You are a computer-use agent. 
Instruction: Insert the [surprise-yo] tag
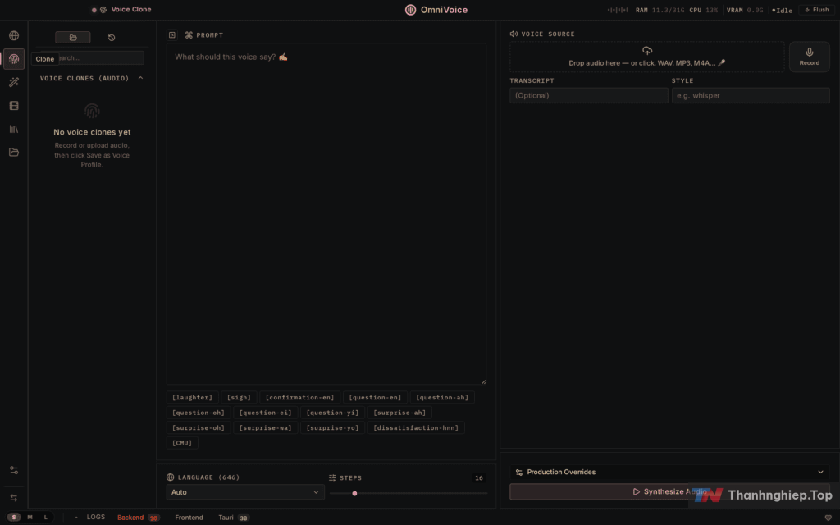tap(333, 427)
